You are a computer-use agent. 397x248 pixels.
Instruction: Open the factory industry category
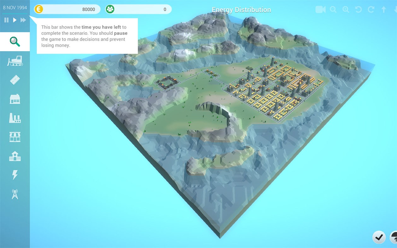(x=15, y=118)
